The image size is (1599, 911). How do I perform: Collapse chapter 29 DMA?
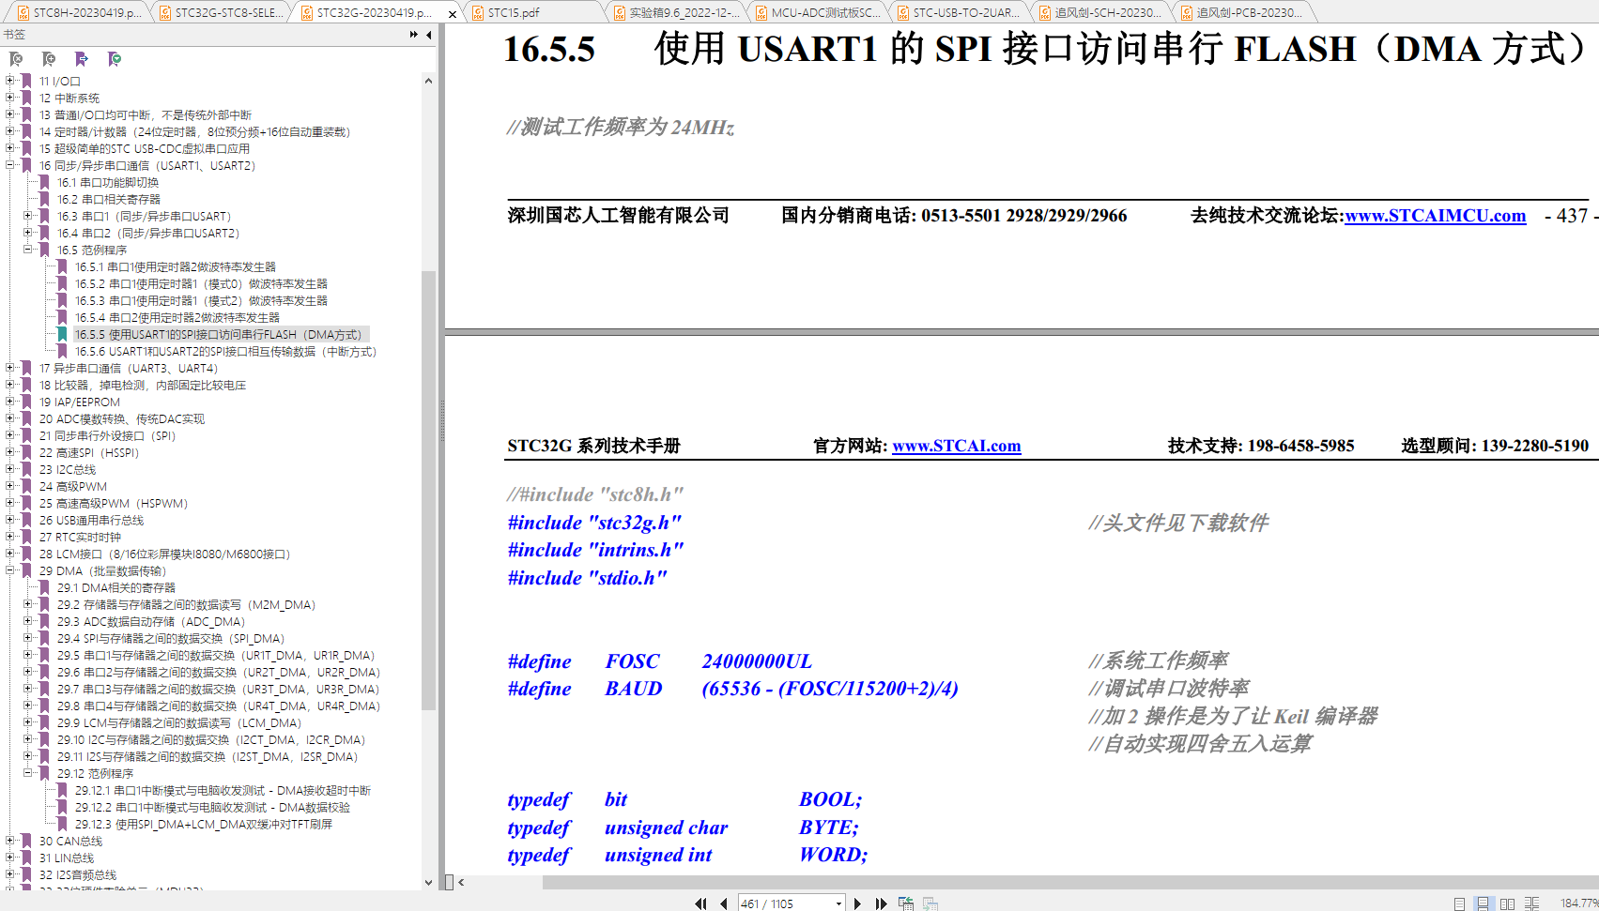coord(10,570)
